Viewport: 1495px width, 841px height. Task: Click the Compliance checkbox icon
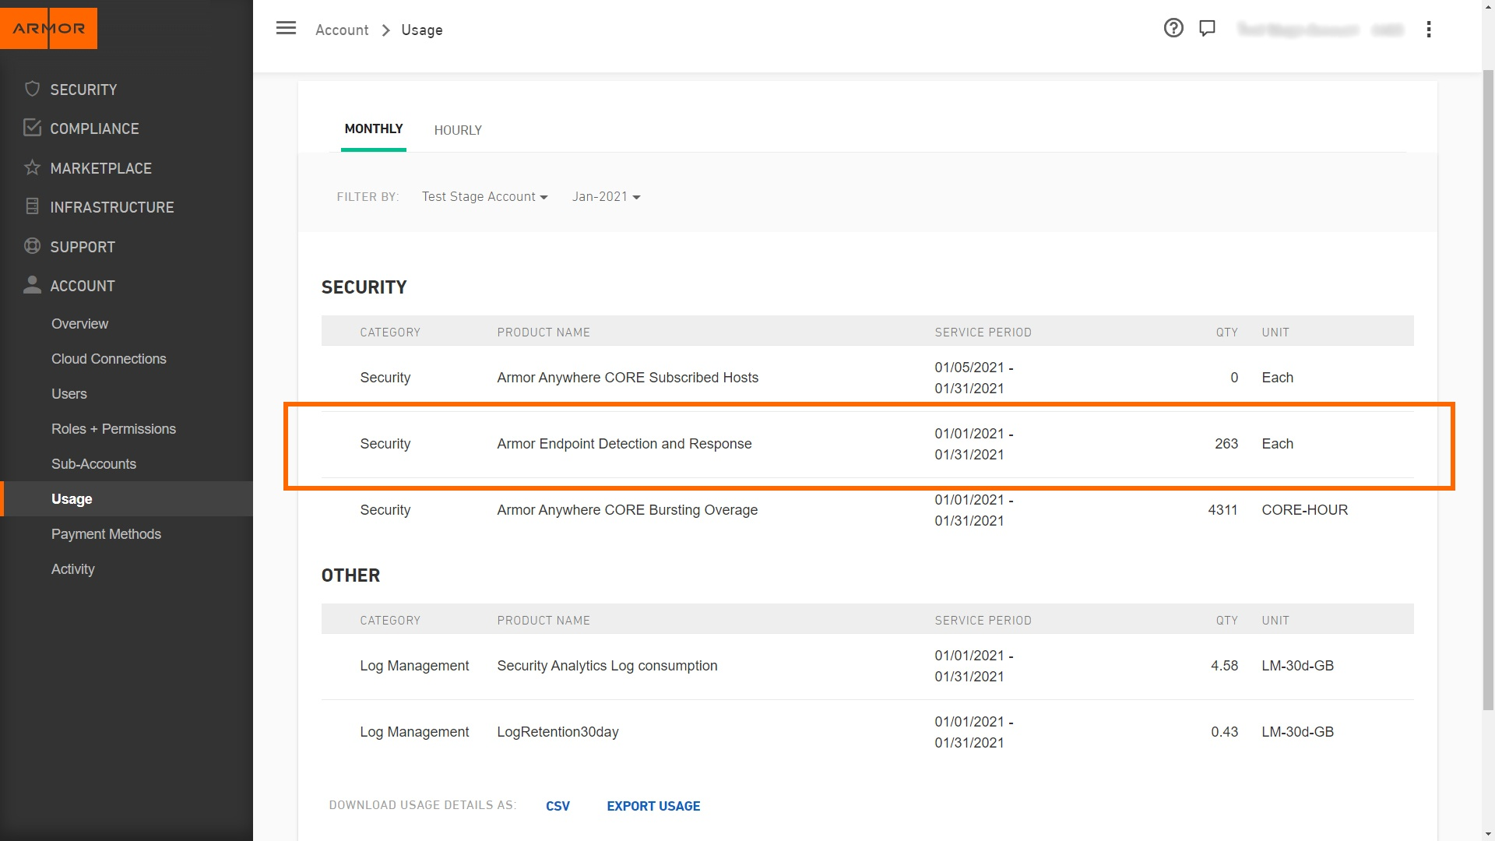pyautogui.click(x=32, y=128)
